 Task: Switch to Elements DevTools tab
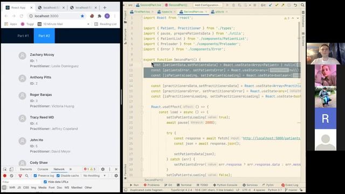tap(26, 169)
